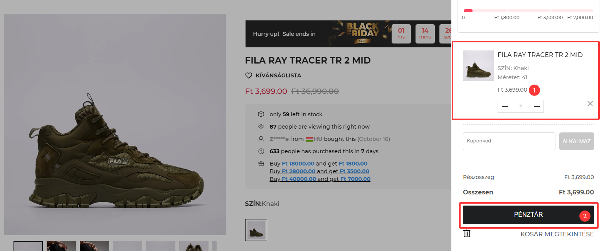Click the heart wishlist icon
The height and width of the screenshot is (251, 604).
click(249, 75)
